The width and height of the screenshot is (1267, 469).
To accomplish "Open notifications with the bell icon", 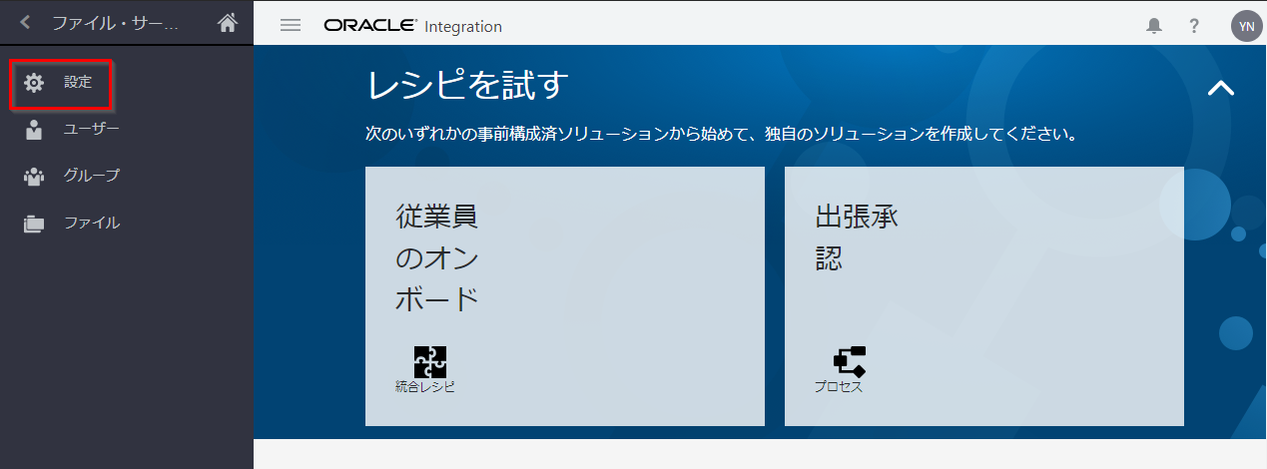I will tap(1154, 26).
